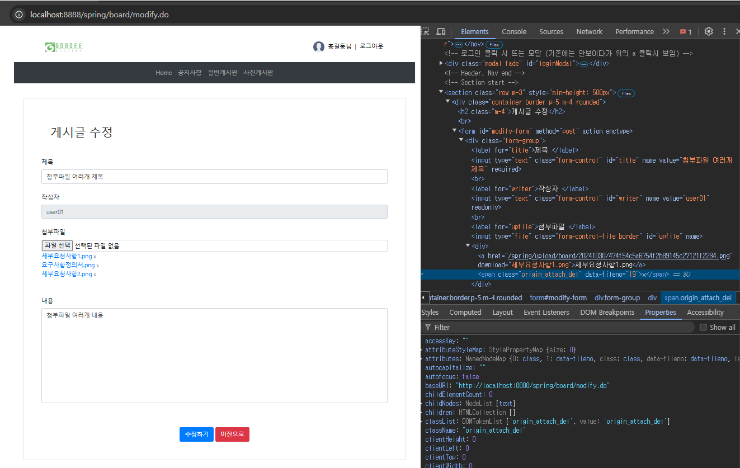The image size is (740, 468).
Task: Open the Event Listeners pane tab
Action: [x=546, y=313]
